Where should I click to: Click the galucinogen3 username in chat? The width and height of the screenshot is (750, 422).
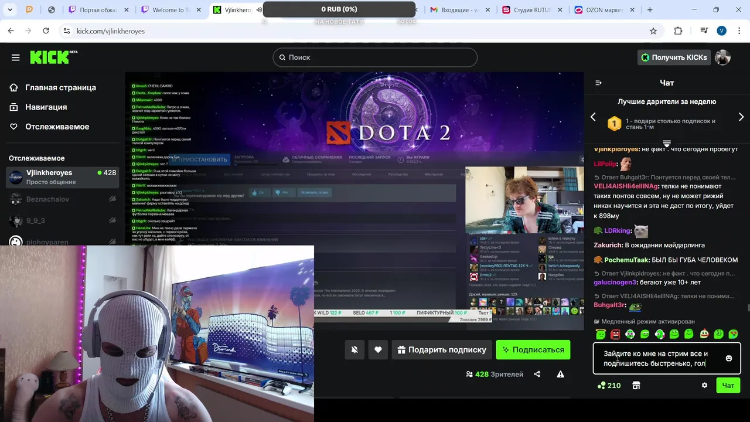[x=615, y=282]
